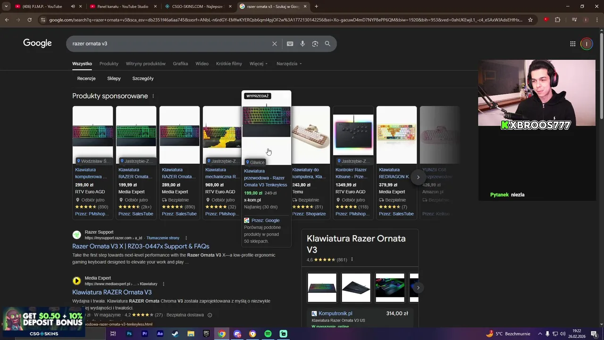The width and height of the screenshot is (604, 340).
Task: Open options for Razer Support result
Action: 186,238
